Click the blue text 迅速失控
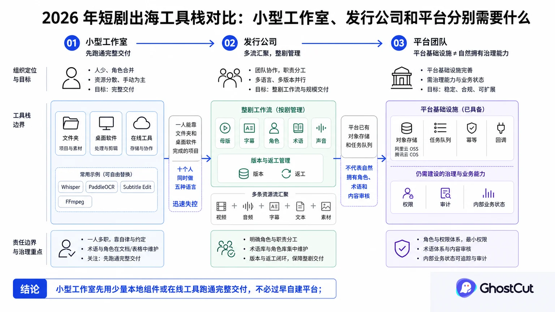555x312 pixels. (x=185, y=204)
